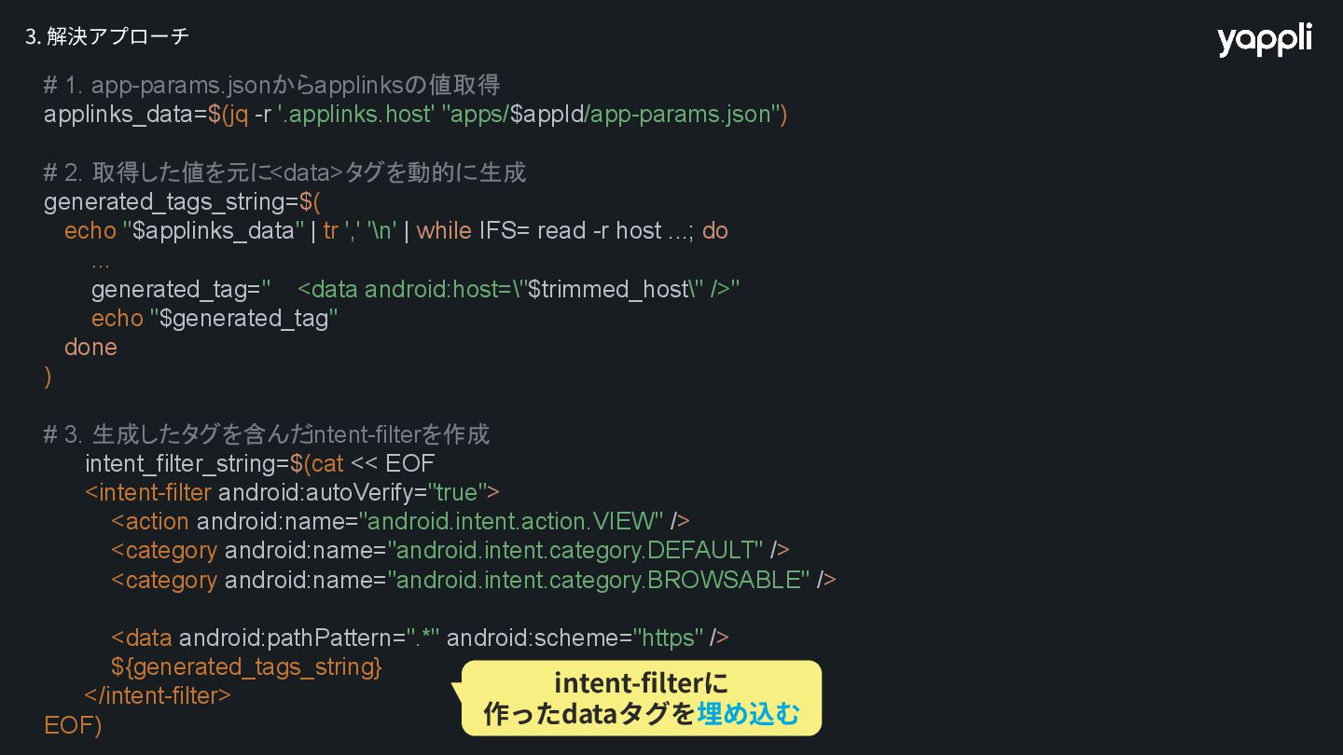Screen dimensions: 1343x755
Task: Click the intent-filter autoVerify opening tag
Action: point(293,492)
